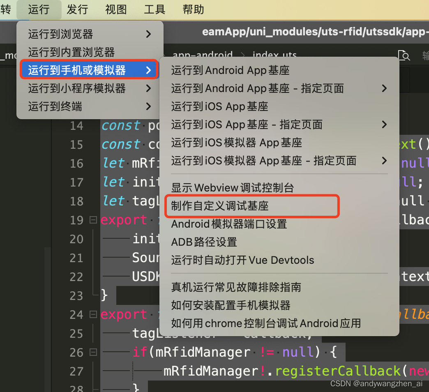Click line number 23 in gutter
Screen dimensions: 429x392
coord(76,296)
